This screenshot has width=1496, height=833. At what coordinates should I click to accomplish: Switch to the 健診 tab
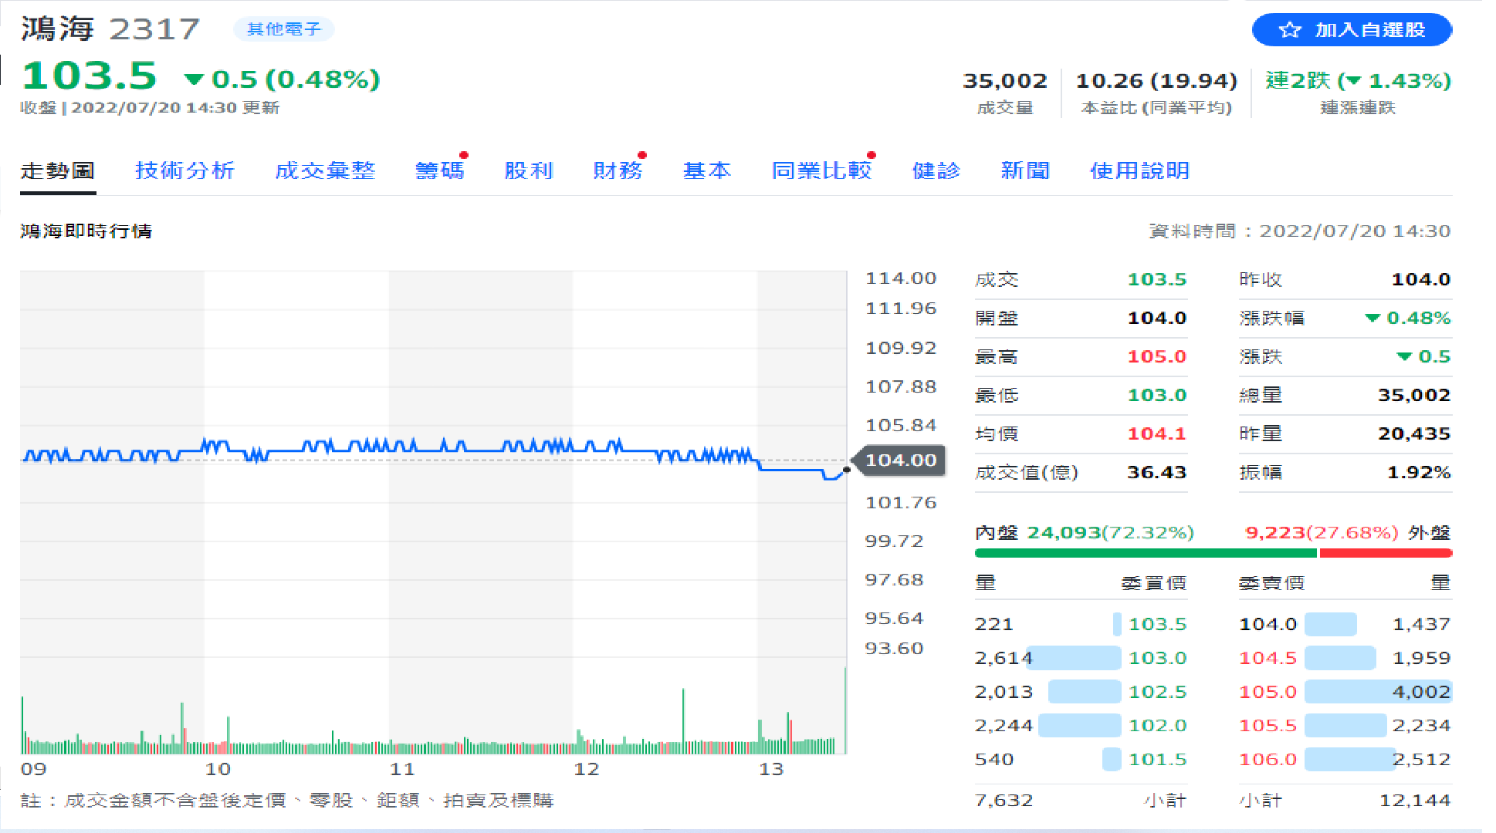click(x=936, y=170)
